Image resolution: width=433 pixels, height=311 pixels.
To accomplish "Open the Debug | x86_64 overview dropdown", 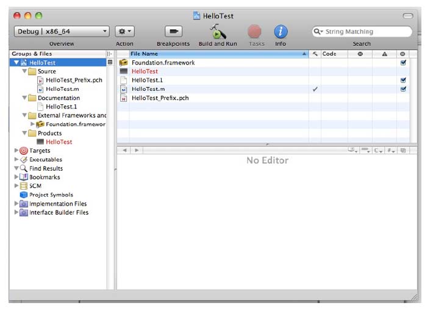I will [62, 32].
